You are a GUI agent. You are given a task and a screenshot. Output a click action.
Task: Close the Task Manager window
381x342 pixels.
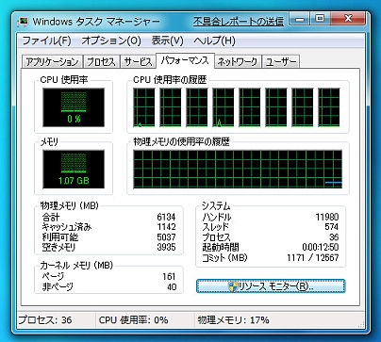(x=348, y=19)
